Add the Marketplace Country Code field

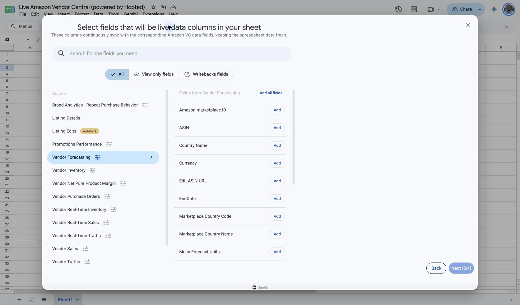(277, 216)
